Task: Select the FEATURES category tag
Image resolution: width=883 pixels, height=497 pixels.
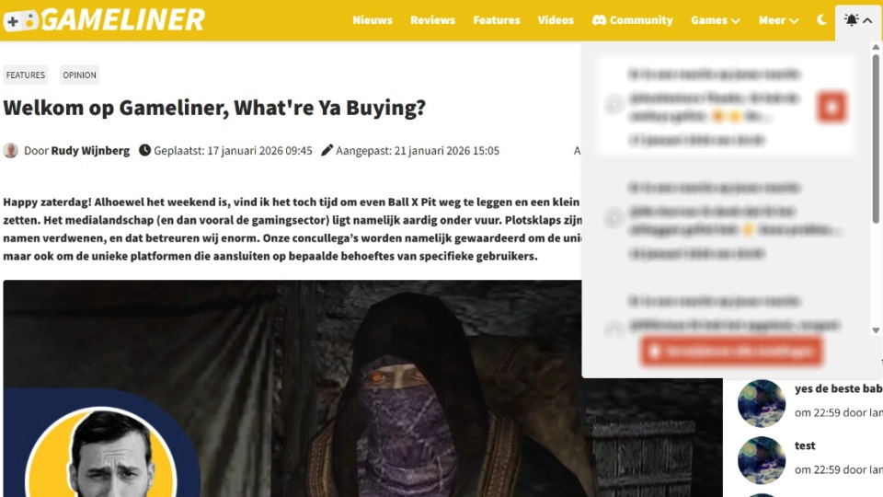Action: 26,75
